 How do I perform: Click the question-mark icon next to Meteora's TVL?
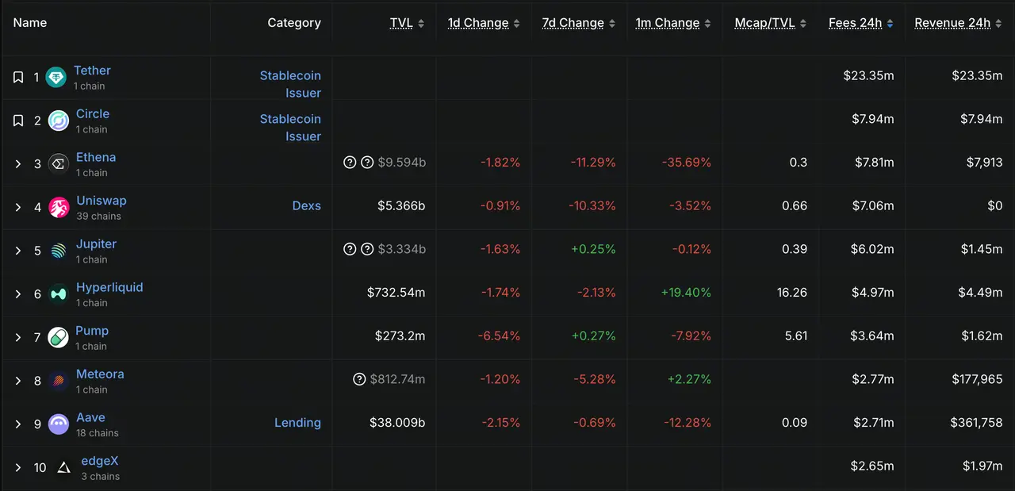tap(359, 379)
